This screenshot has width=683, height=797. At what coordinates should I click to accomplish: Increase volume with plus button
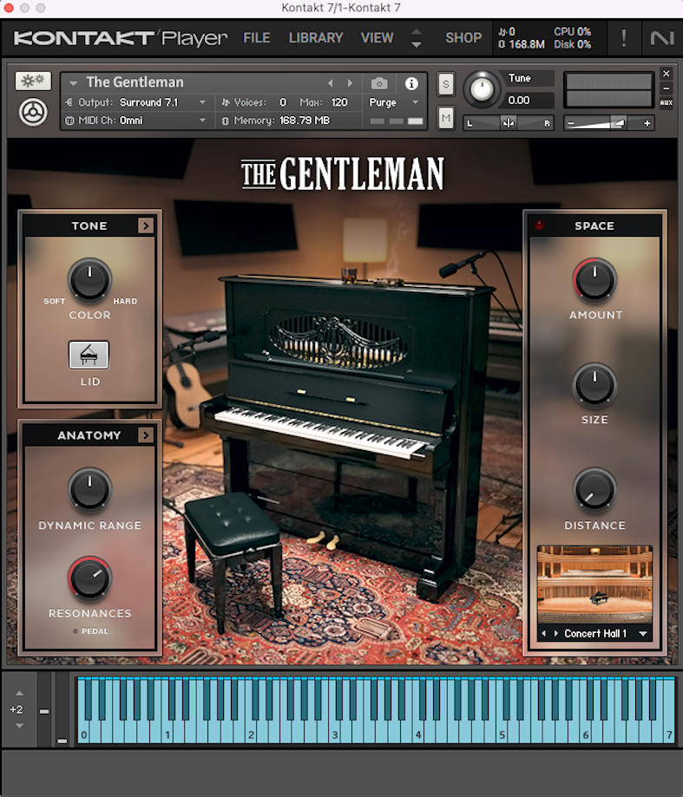click(647, 123)
